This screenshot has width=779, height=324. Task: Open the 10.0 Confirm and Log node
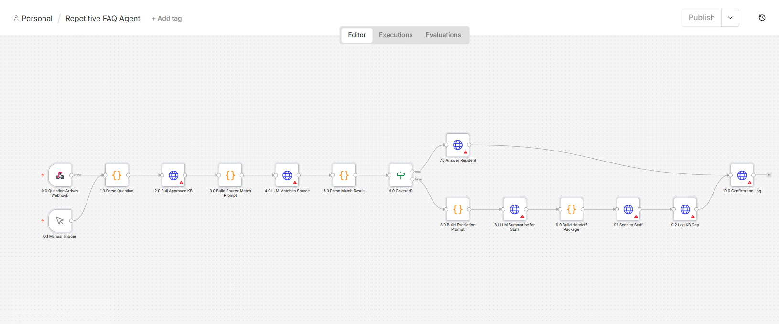pyautogui.click(x=742, y=175)
